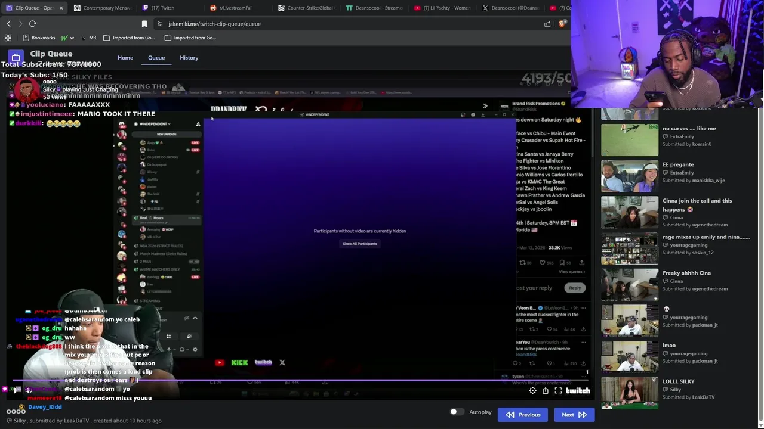Switch to the r/LivestreamFail browser tab
Image resolution: width=764 pixels, height=429 pixels.
(x=232, y=8)
